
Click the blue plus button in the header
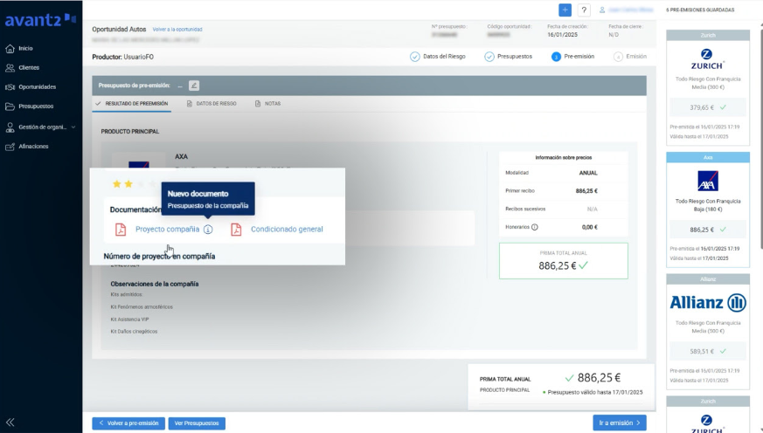565,10
